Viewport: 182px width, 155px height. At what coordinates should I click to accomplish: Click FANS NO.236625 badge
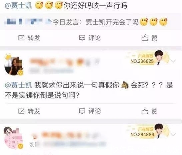(148, 58)
